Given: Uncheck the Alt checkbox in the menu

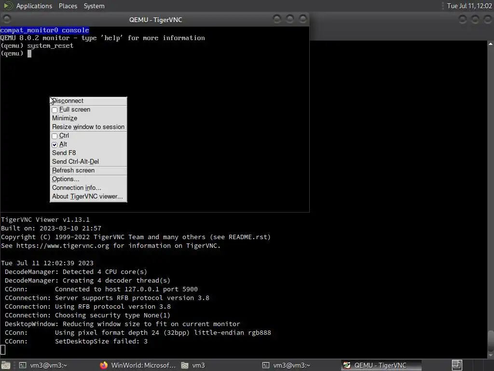Looking at the screenshot, I should click(55, 144).
